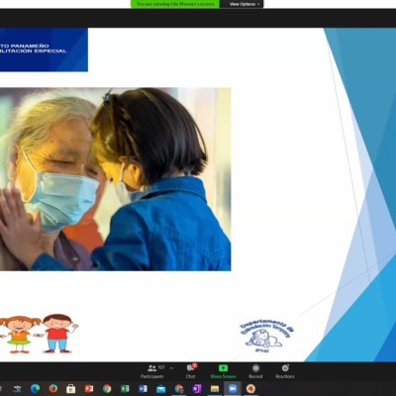
Task: Click the shared slide photo of grandmother and child
Action: point(115,179)
